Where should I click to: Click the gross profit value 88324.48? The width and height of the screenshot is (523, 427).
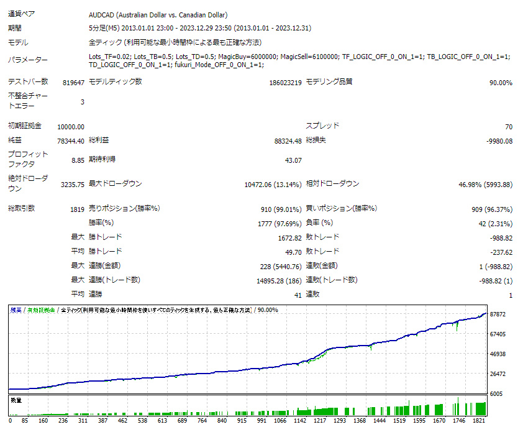288,141
